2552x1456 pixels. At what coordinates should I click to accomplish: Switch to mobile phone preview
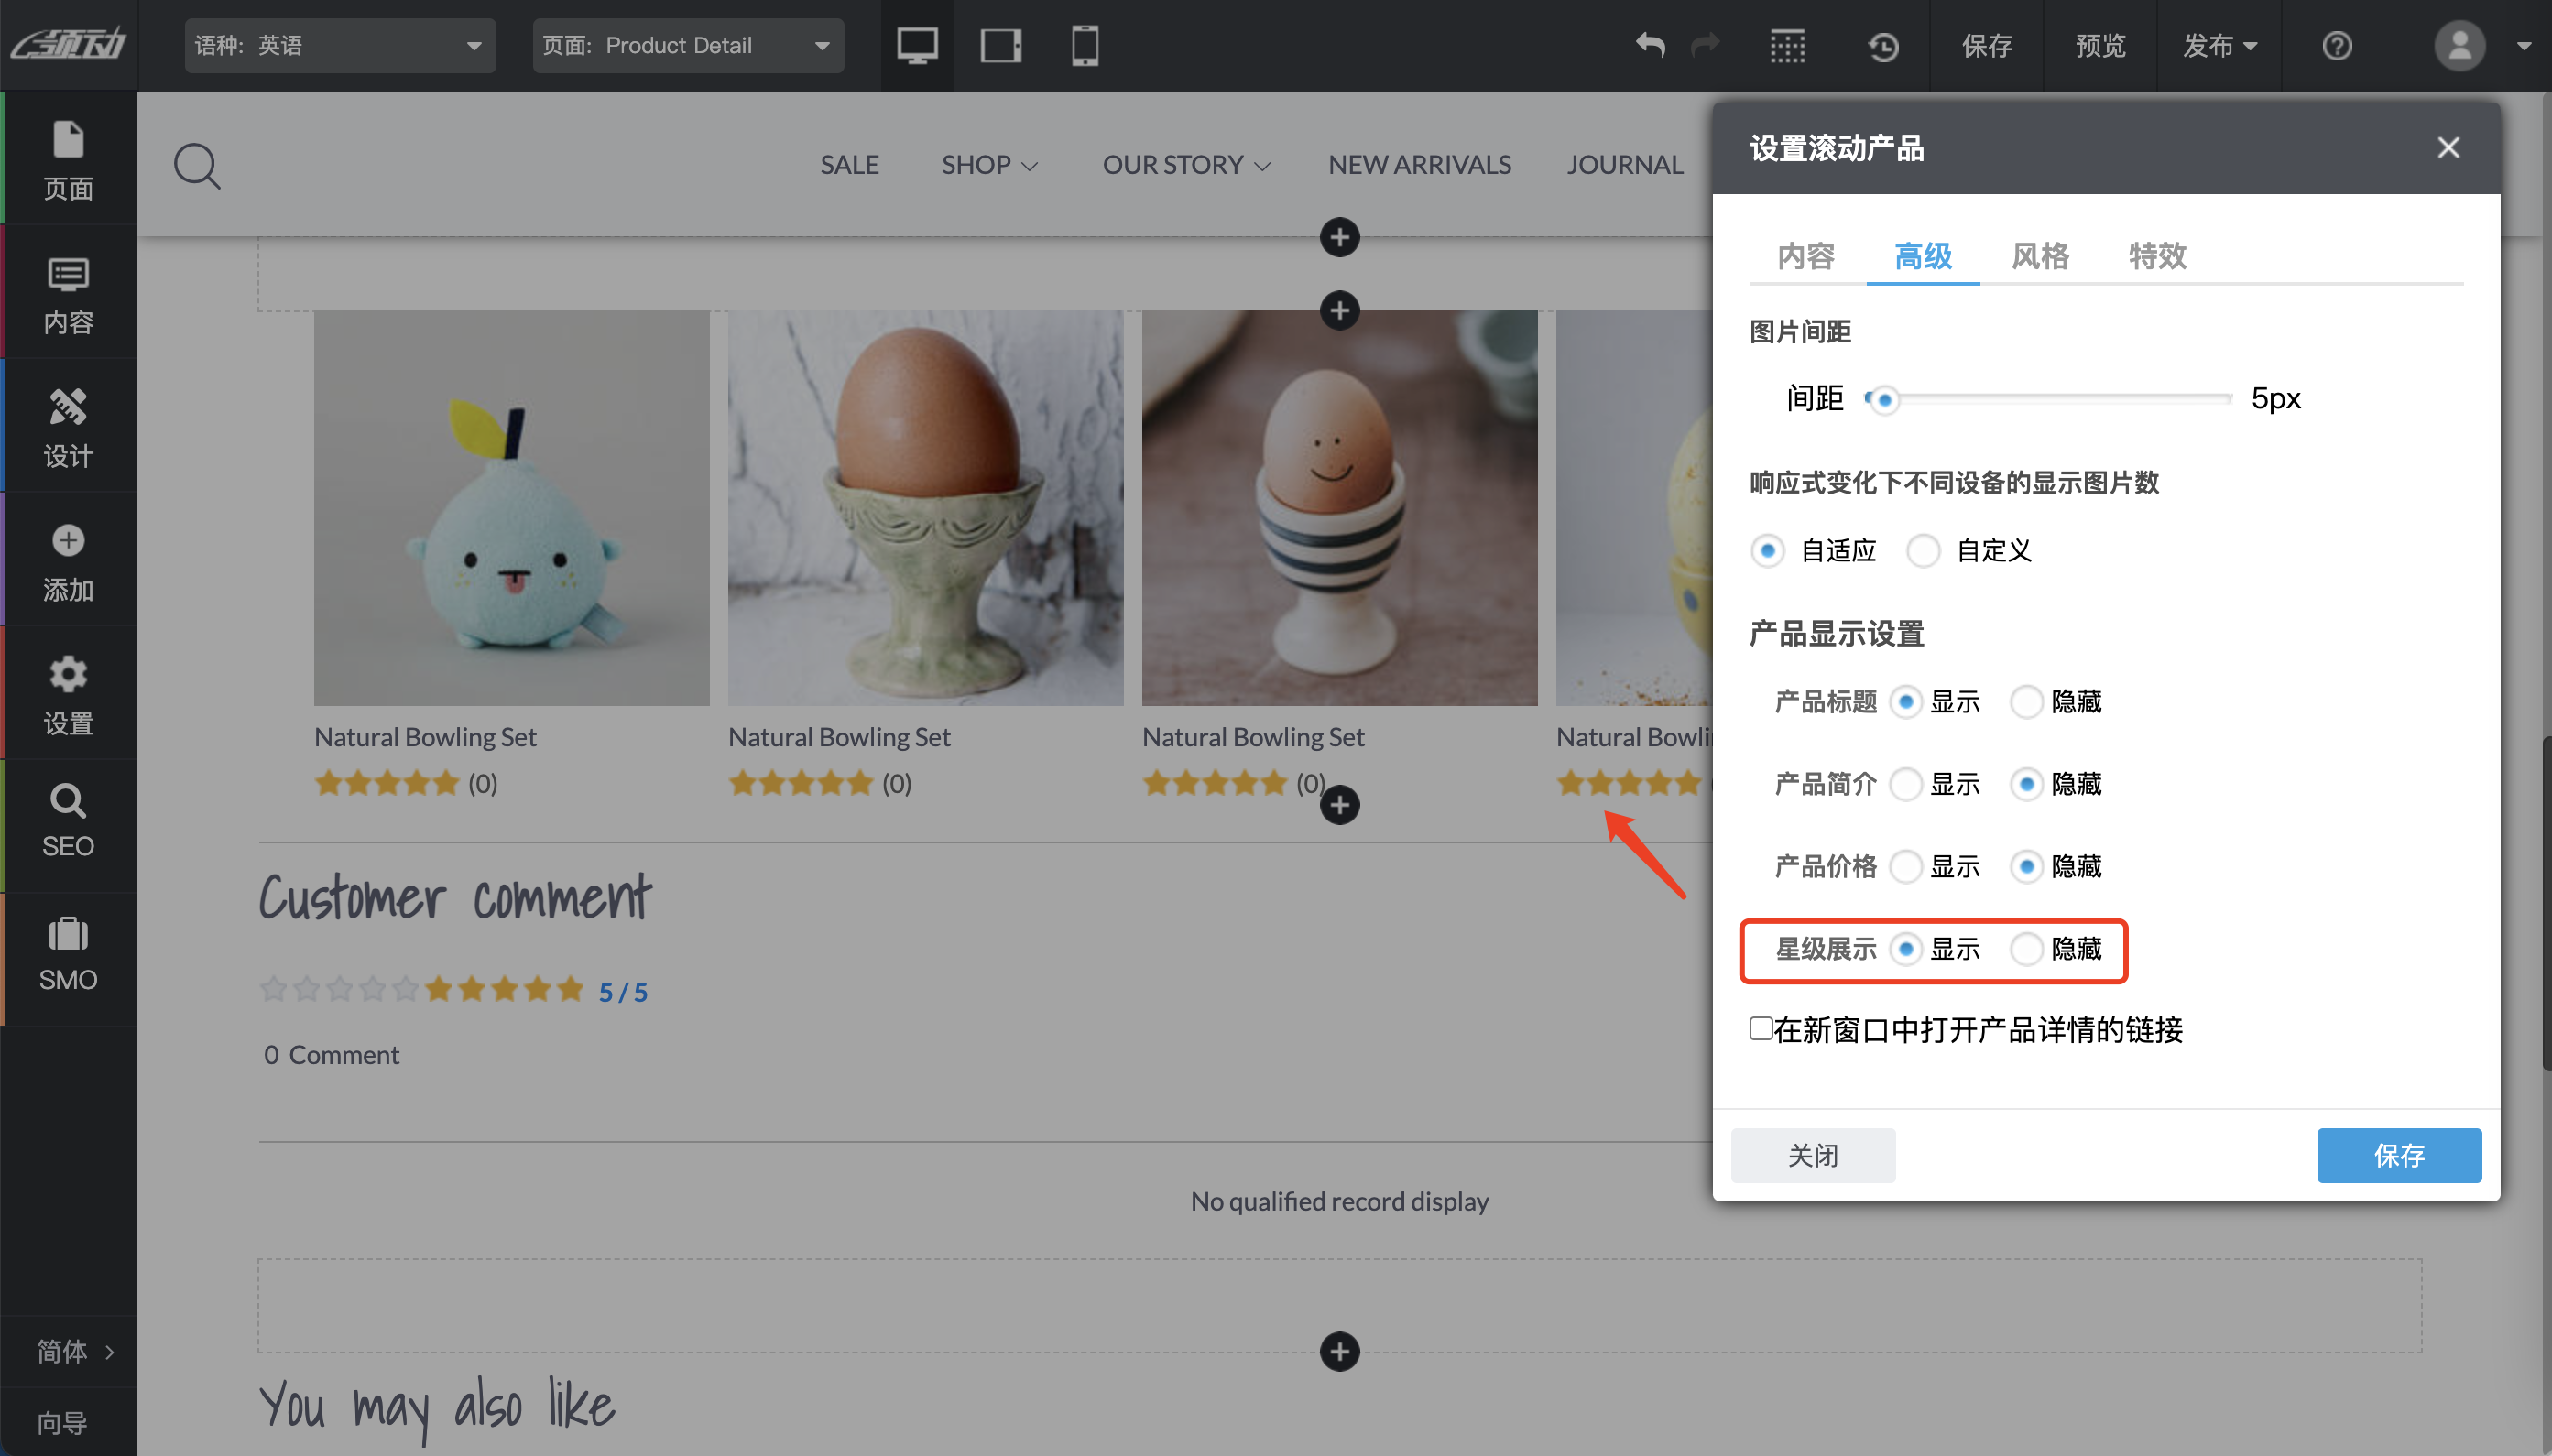pos(1085,46)
